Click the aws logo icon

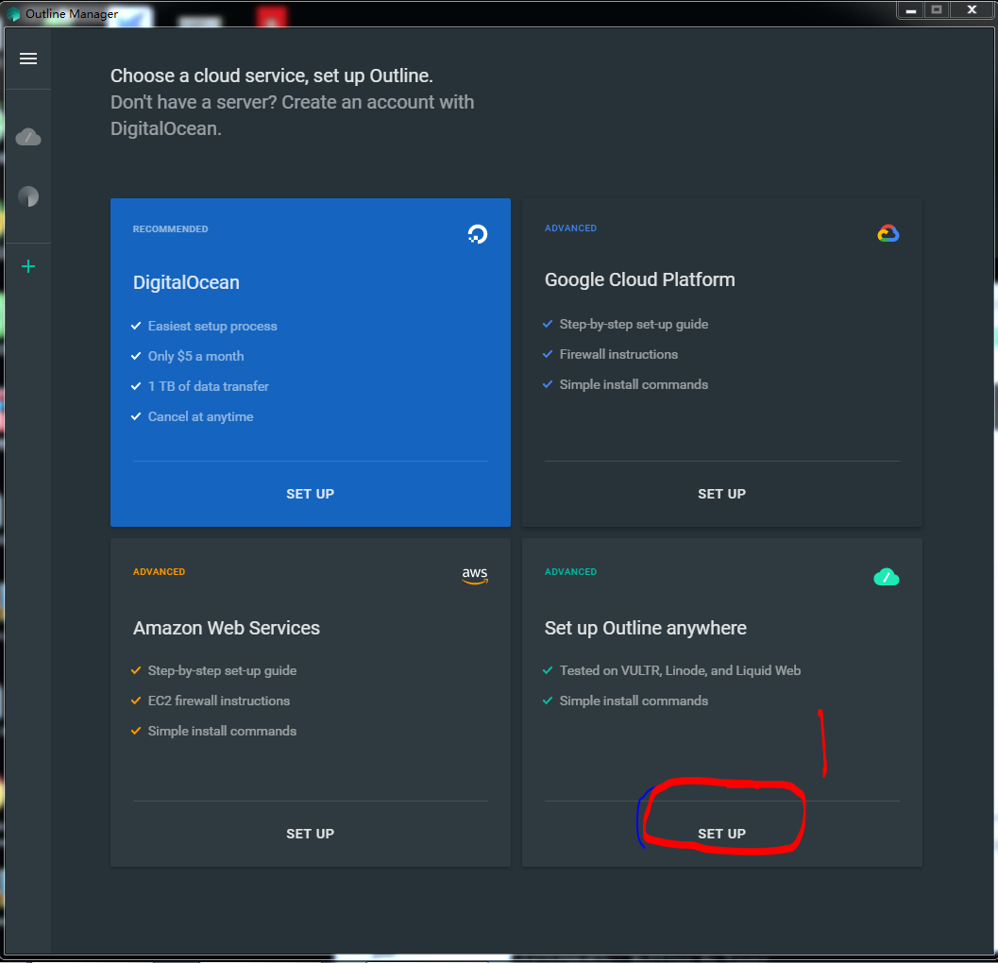coord(475,575)
